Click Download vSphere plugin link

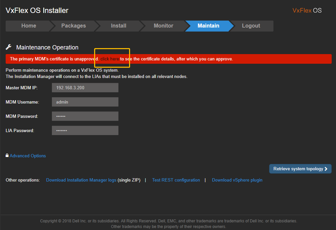coord(237,180)
